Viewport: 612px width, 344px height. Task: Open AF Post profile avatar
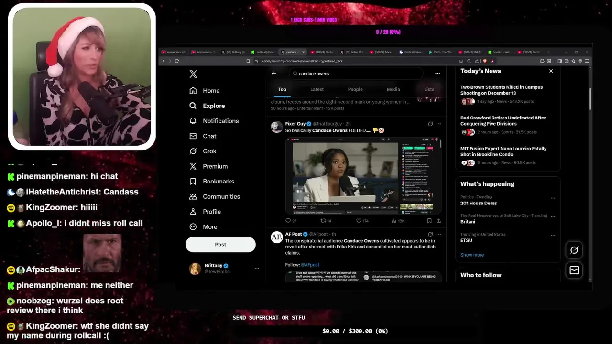pos(276,237)
